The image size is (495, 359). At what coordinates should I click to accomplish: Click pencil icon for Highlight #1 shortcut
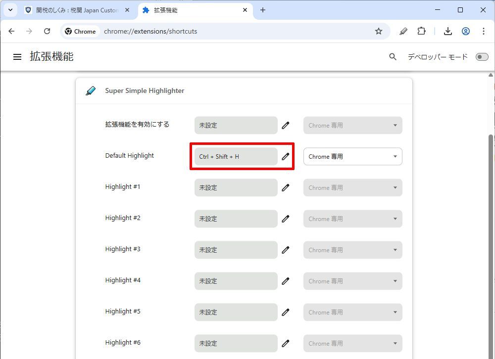click(x=286, y=188)
